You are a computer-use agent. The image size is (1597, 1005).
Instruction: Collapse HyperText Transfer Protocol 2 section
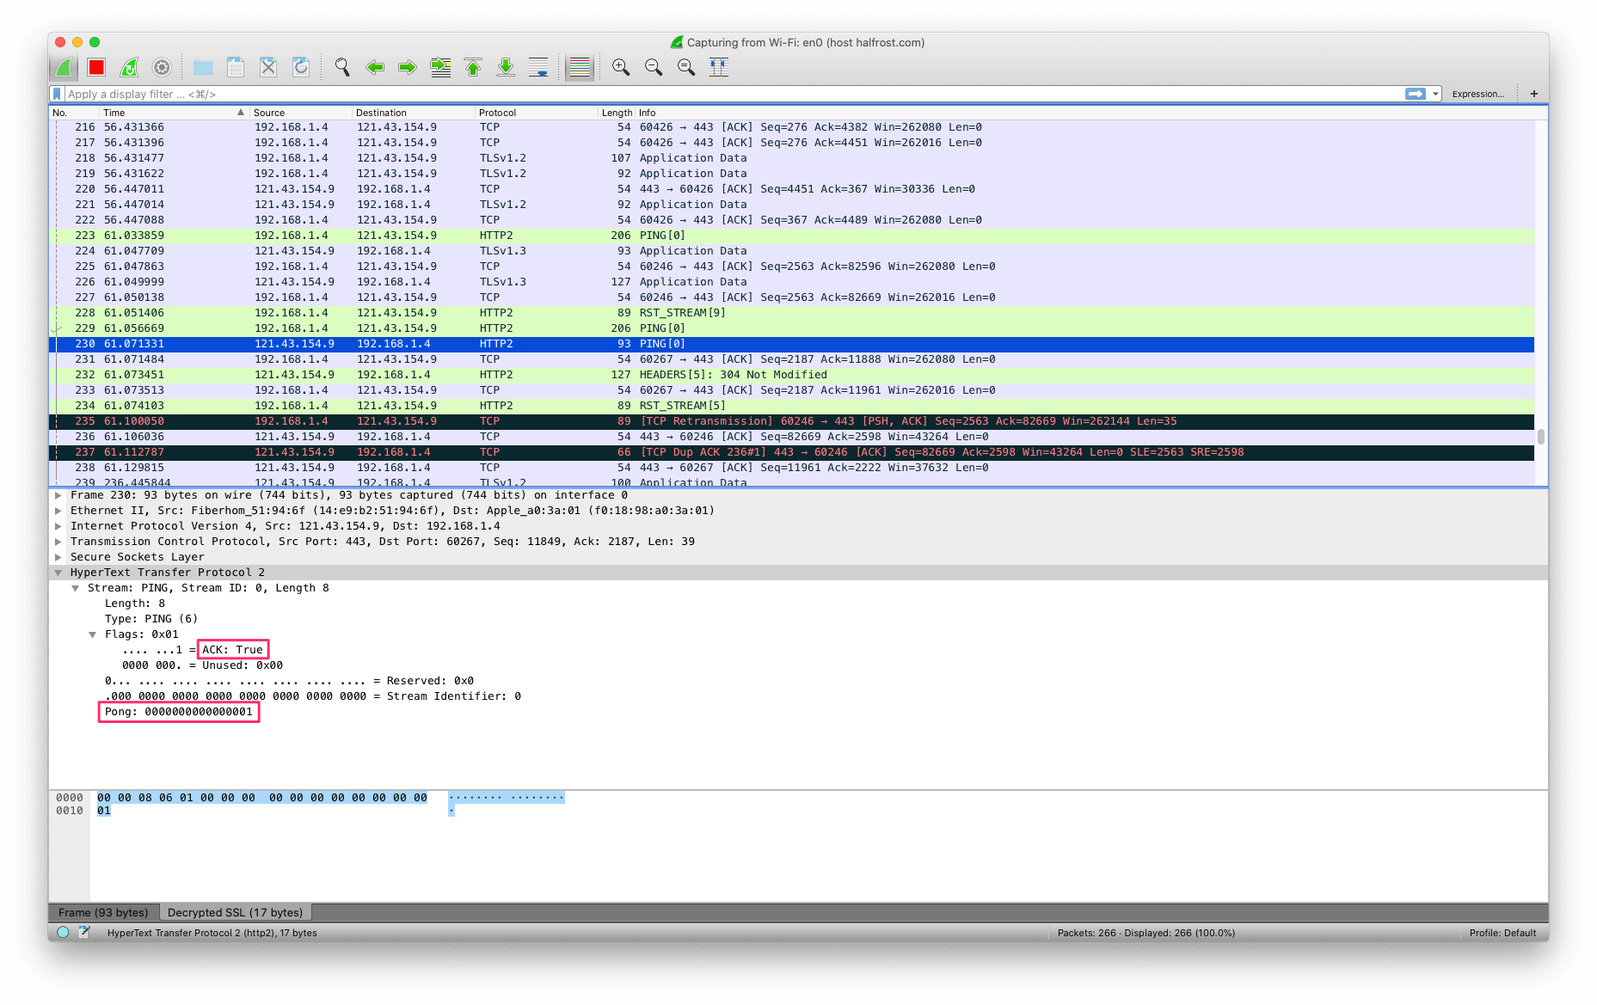pyautogui.click(x=58, y=573)
